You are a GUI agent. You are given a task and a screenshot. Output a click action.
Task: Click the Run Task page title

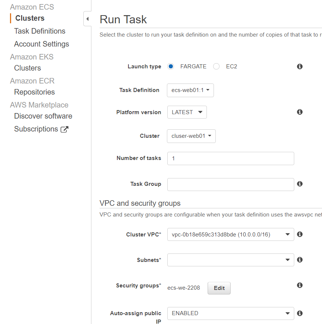[123, 20]
